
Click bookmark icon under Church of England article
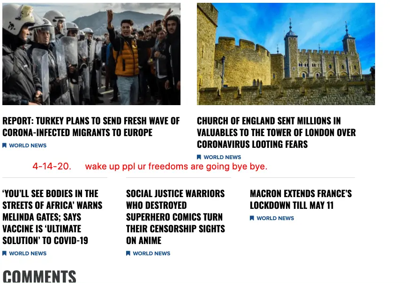(199, 157)
